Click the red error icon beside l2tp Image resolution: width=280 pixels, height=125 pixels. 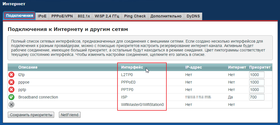[11, 75]
